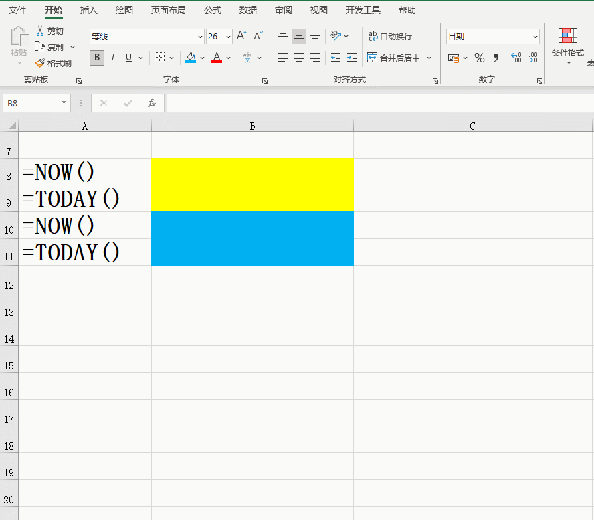Click the select-all corner triangle
This screenshot has width=594, height=520.
[x=12, y=125]
